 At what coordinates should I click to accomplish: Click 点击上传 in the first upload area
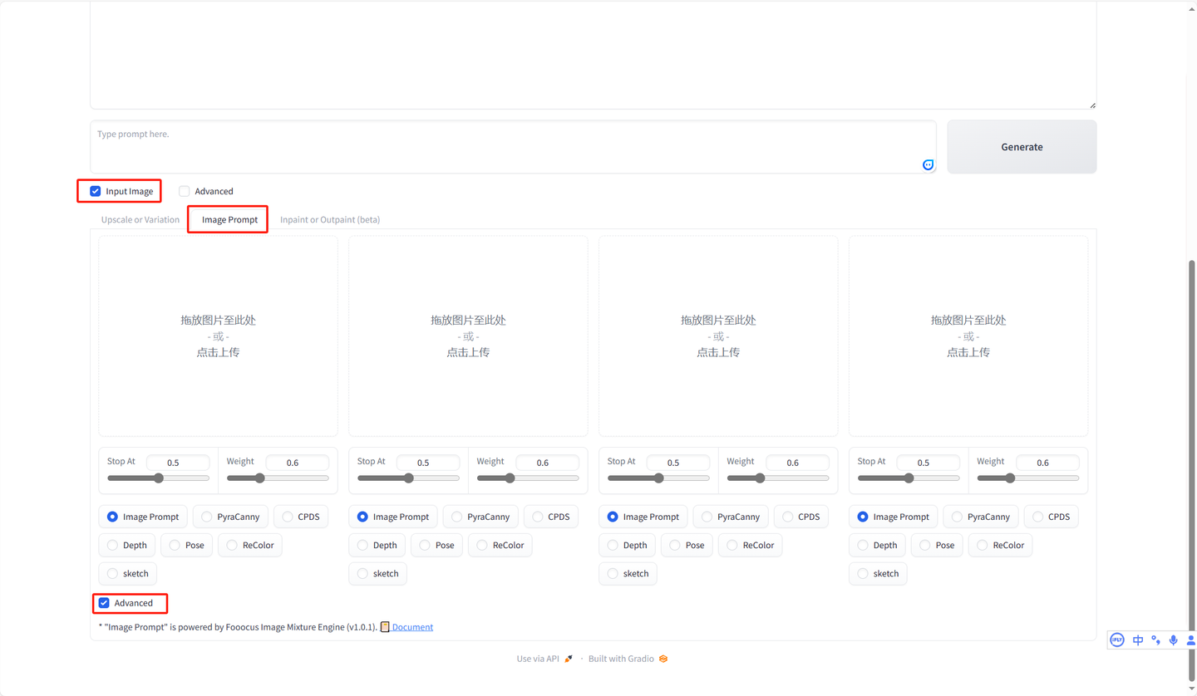217,351
